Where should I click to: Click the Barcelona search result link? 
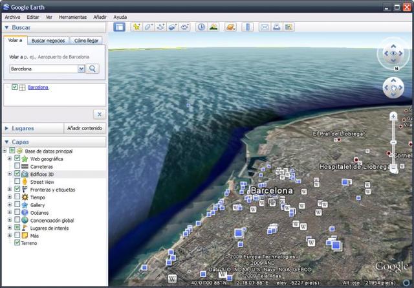(x=38, y=87)
